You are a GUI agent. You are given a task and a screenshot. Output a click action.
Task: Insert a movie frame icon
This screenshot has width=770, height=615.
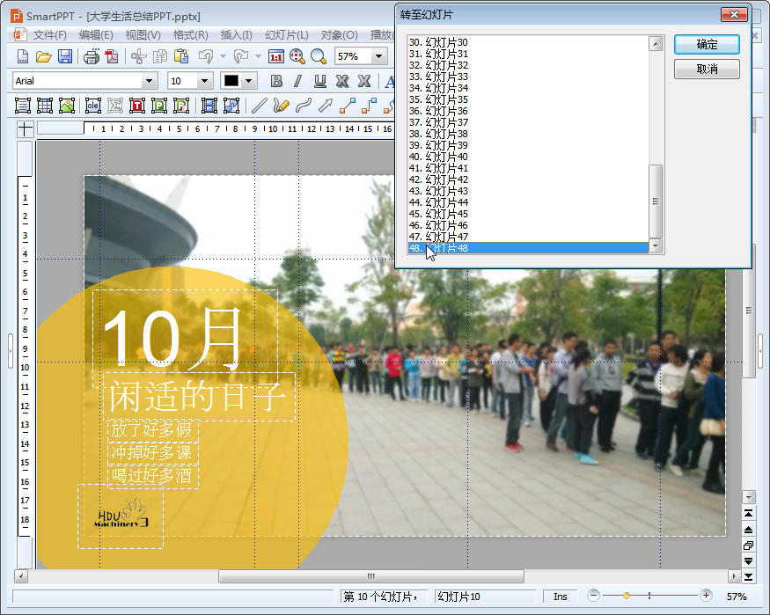(x=209, y=106)
